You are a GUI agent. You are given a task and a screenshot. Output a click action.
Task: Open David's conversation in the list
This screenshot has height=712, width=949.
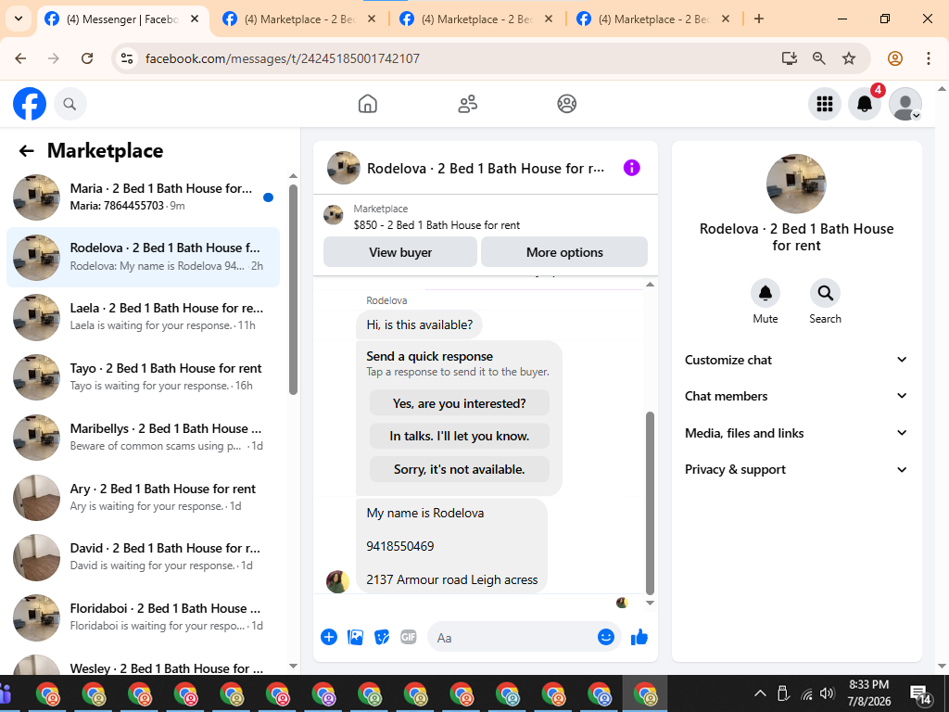[x=144, y=556]
